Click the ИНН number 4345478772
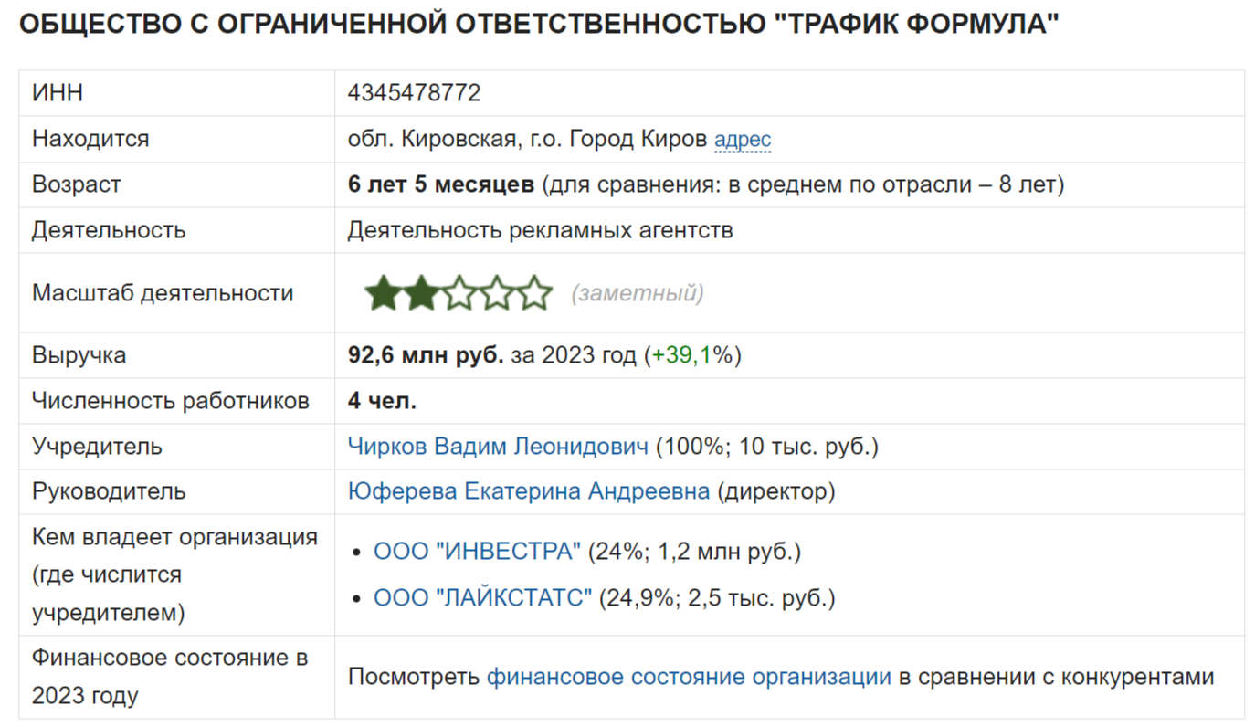The image size is (1255, 727). [x=414, y=93]
